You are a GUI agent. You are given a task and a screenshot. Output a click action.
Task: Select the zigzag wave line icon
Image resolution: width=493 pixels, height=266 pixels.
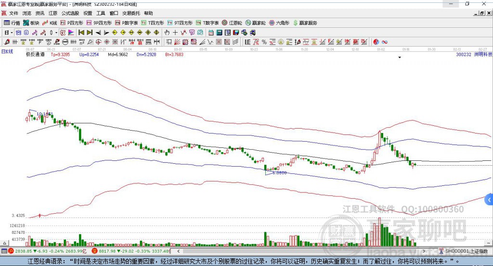(210, 42)
